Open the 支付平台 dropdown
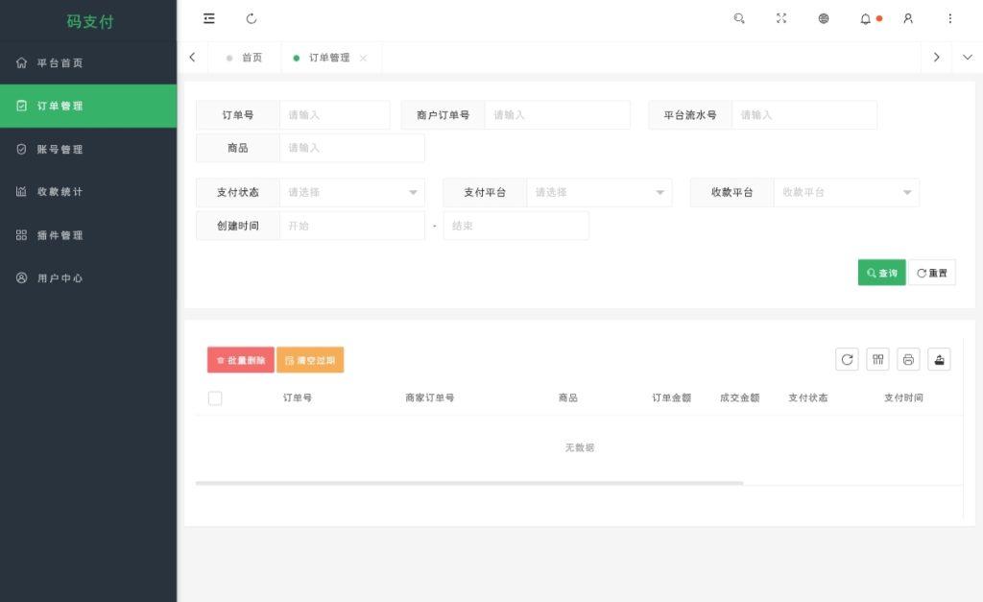This screenshot has width=983, height=602. click(599, 193)
